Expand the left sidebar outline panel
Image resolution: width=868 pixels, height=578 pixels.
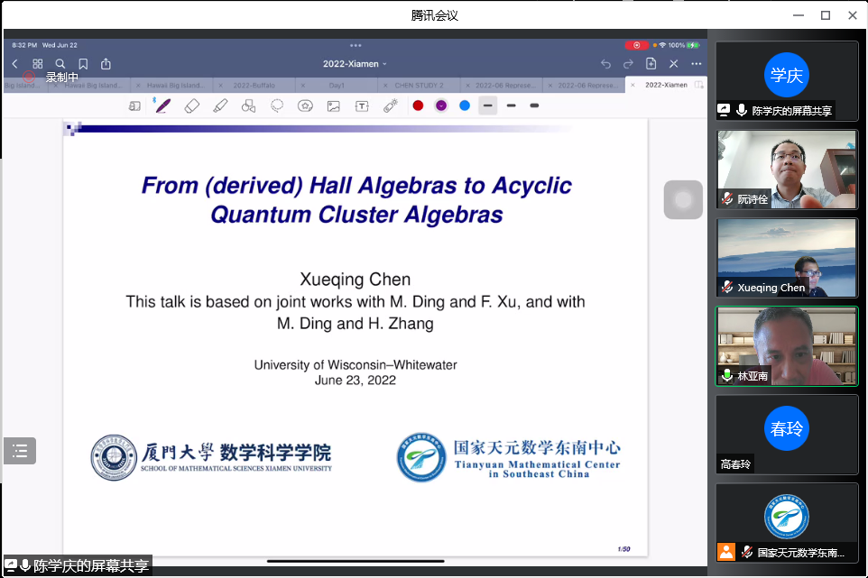20,450
